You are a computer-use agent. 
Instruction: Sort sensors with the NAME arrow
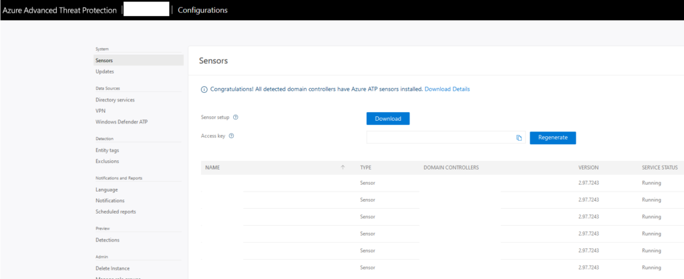coord(343,168)
